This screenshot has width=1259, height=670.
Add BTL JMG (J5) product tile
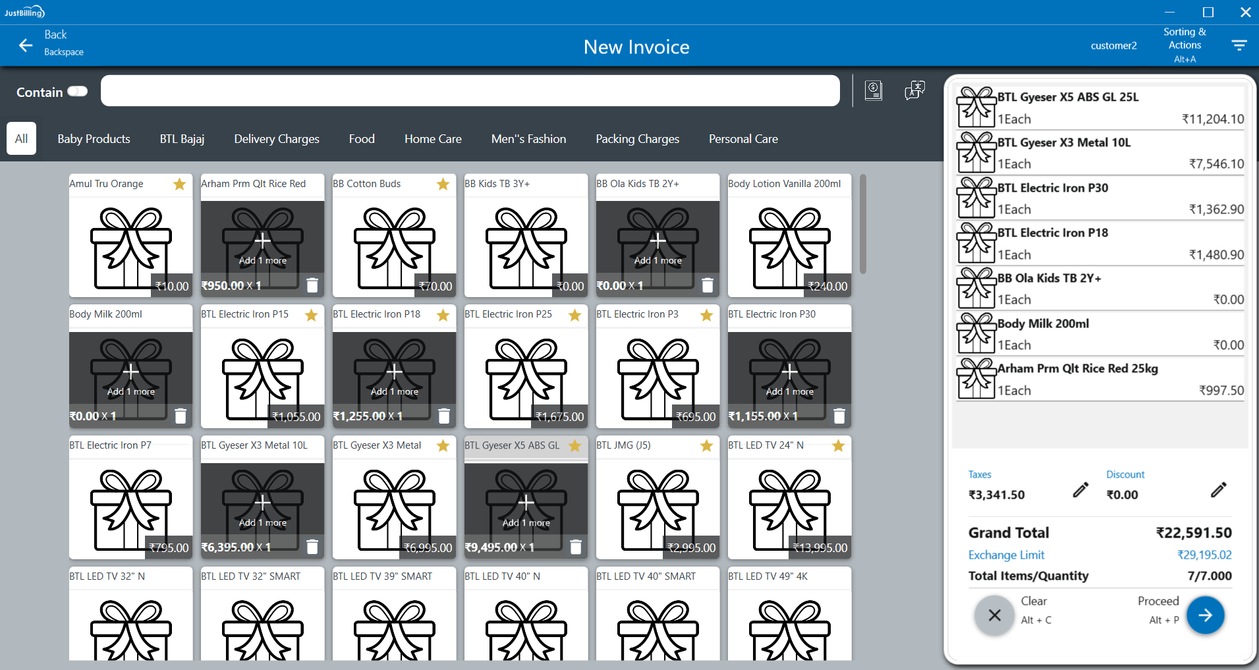[657, 507]
